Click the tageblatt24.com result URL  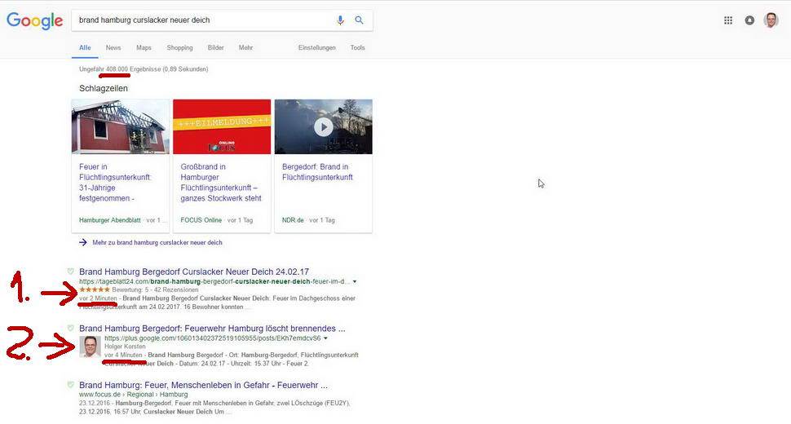pos(214,281)
